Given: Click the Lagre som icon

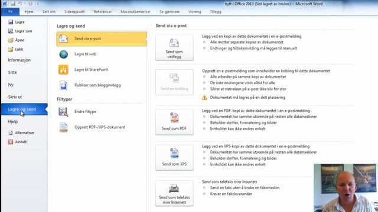Looking at the screenshot, I should click(11, 31).
